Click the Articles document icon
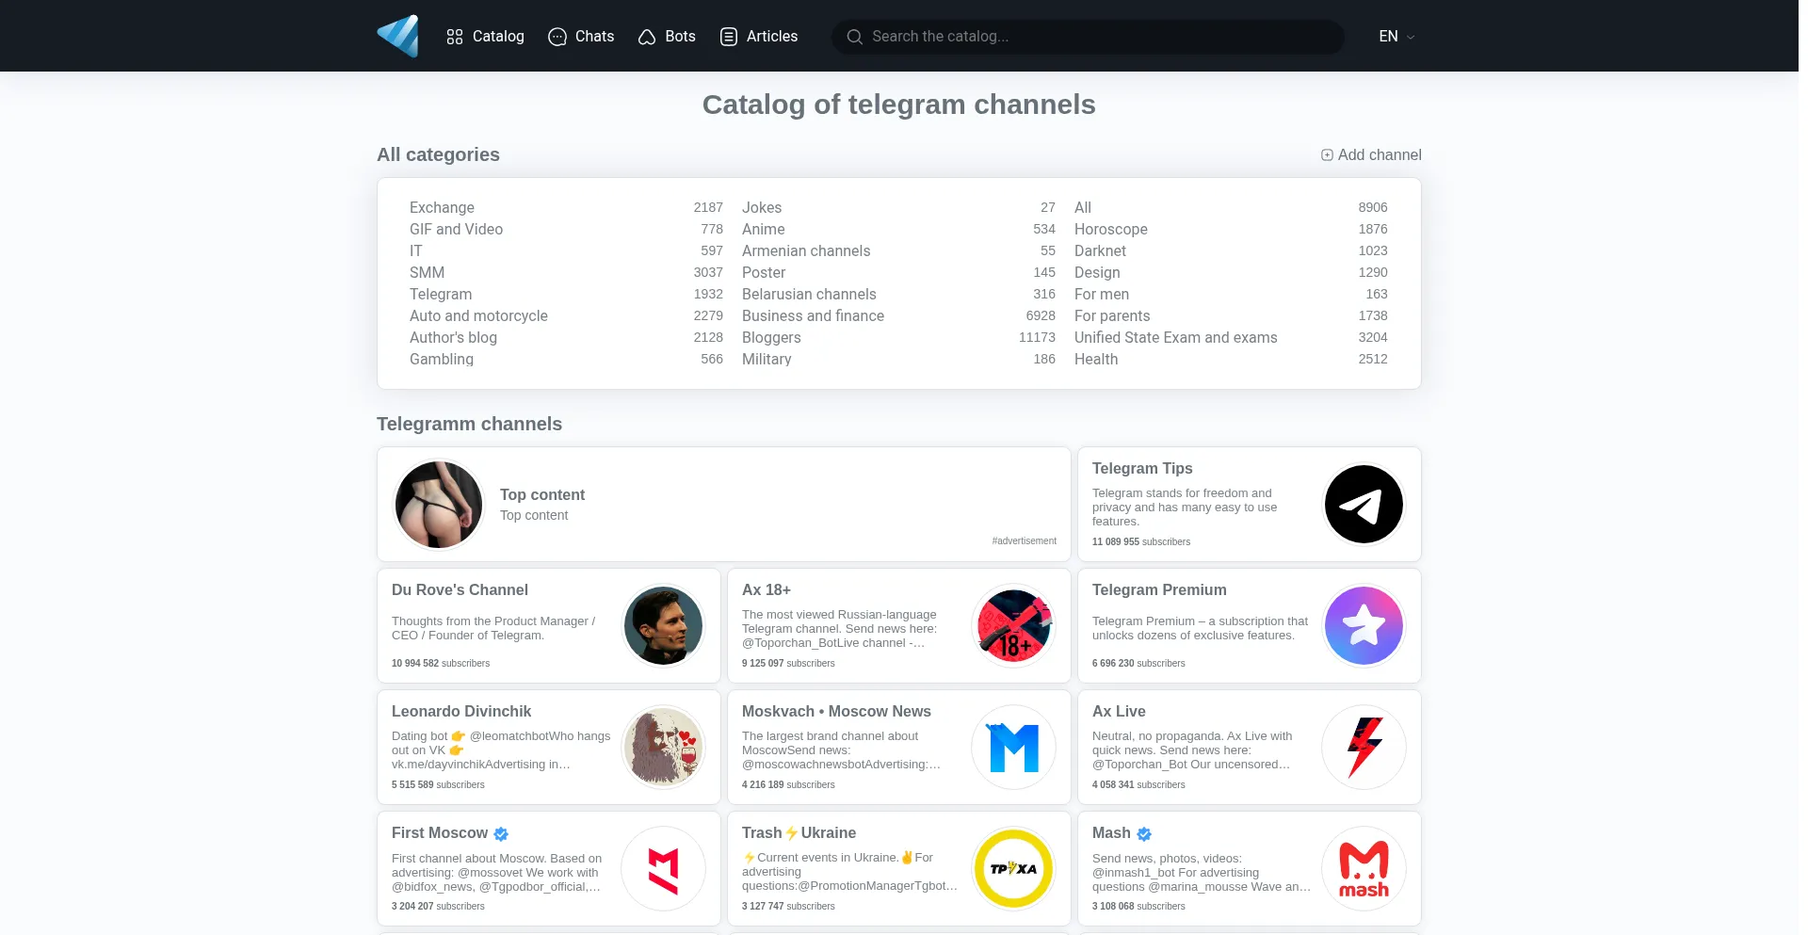 click(729, 37)
